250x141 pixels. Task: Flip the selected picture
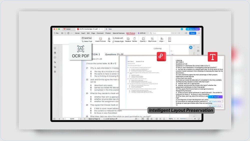(109, 40)
